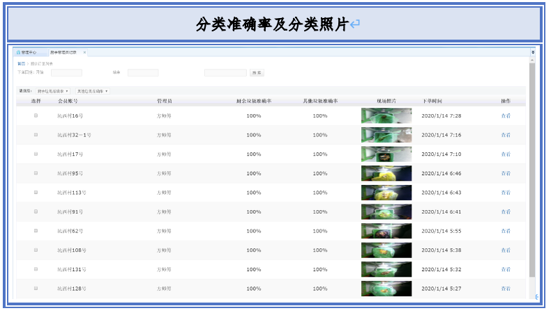Tick the checkbox for 坑西村16号

pos(36,115)
